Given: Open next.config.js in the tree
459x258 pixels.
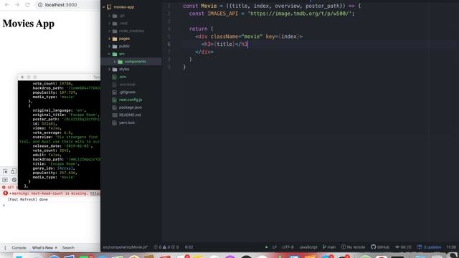Looking at the screenshot, I should (x=131, y=100).
